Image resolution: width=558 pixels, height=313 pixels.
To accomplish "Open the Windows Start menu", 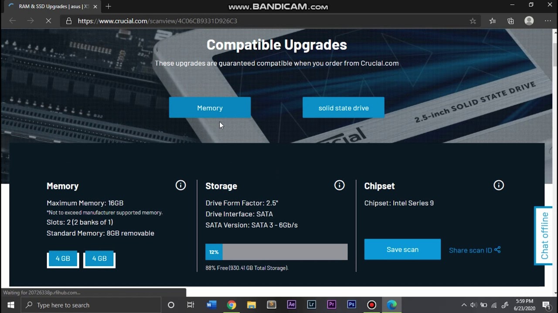I will click(10, 305).
